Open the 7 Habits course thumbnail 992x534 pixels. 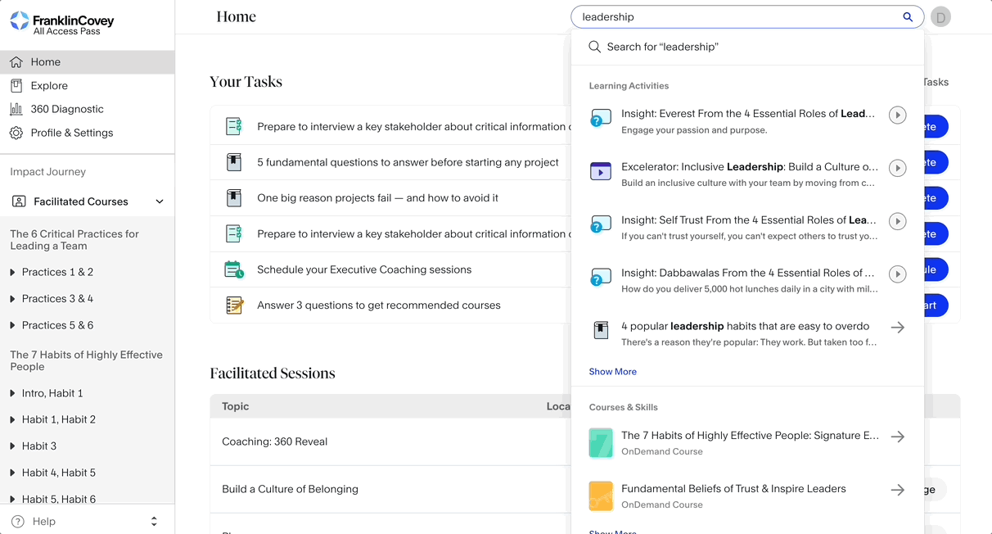[x=601, y=443]
